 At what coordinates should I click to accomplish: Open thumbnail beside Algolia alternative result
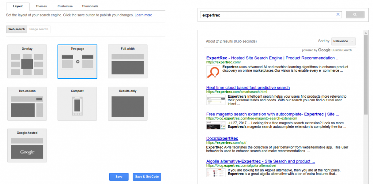point(216,173)
